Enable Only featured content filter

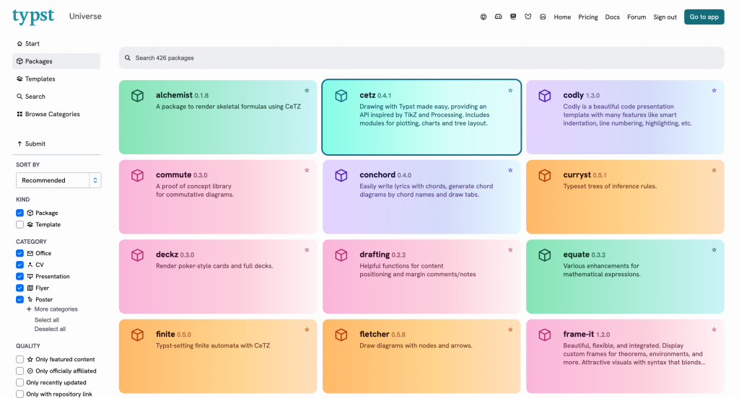(x=19, y=359)
